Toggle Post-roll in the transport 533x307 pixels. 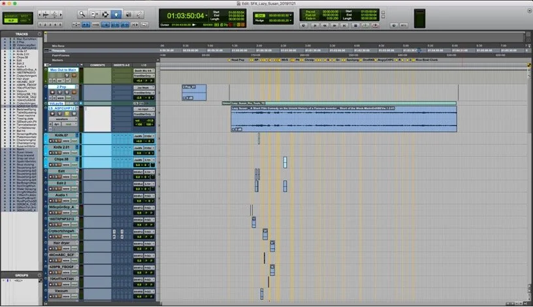[x=310, y=15]
